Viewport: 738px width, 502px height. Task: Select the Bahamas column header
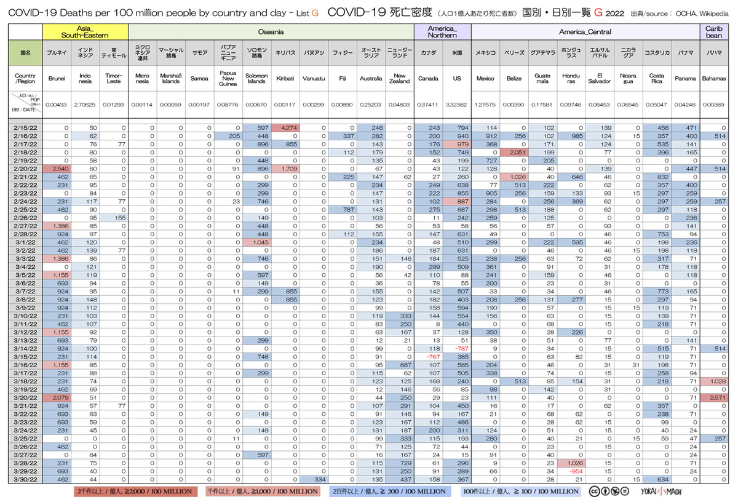coord(713,79)
